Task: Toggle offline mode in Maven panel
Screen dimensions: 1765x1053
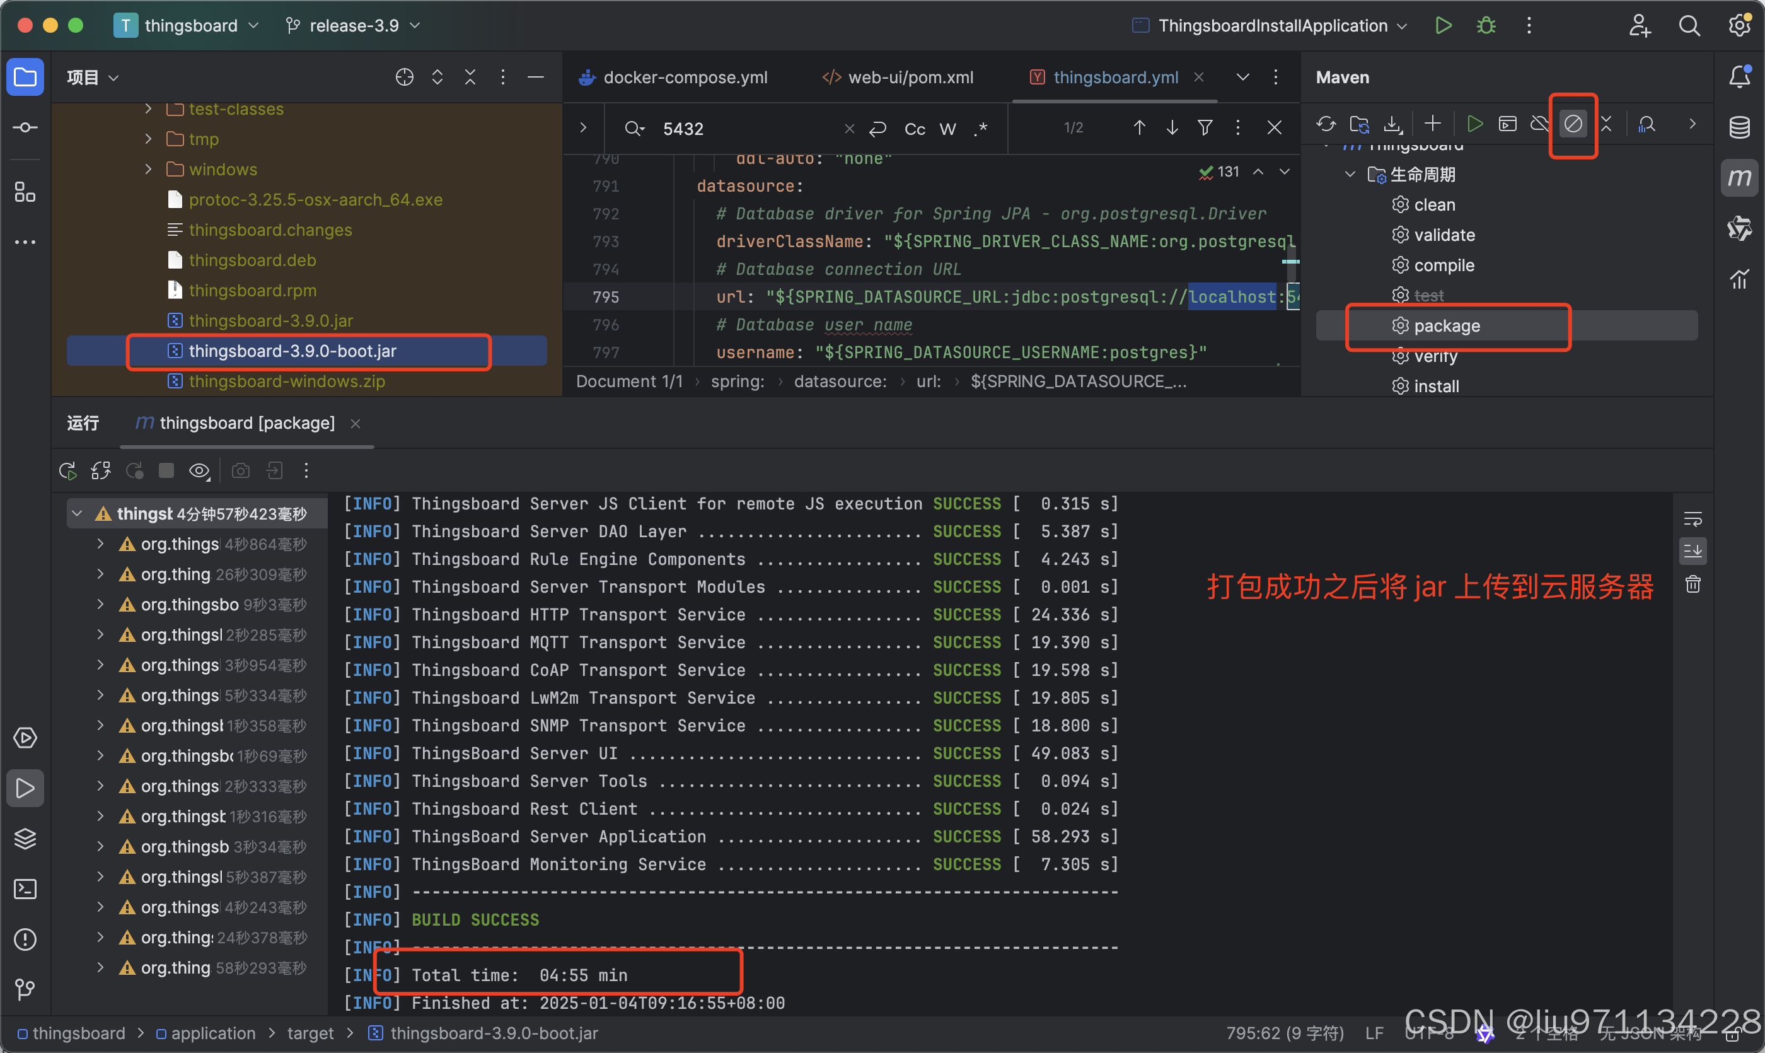Action: (x=1539, y=124)
